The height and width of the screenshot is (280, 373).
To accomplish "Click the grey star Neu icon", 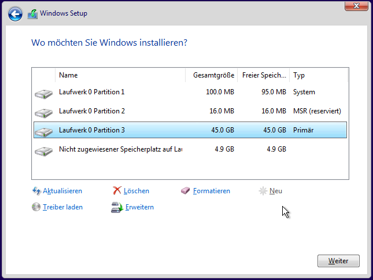I will 263,191.
